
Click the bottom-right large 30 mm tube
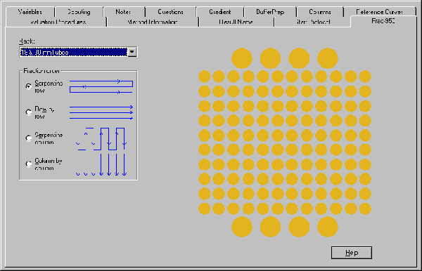point(328,227)
